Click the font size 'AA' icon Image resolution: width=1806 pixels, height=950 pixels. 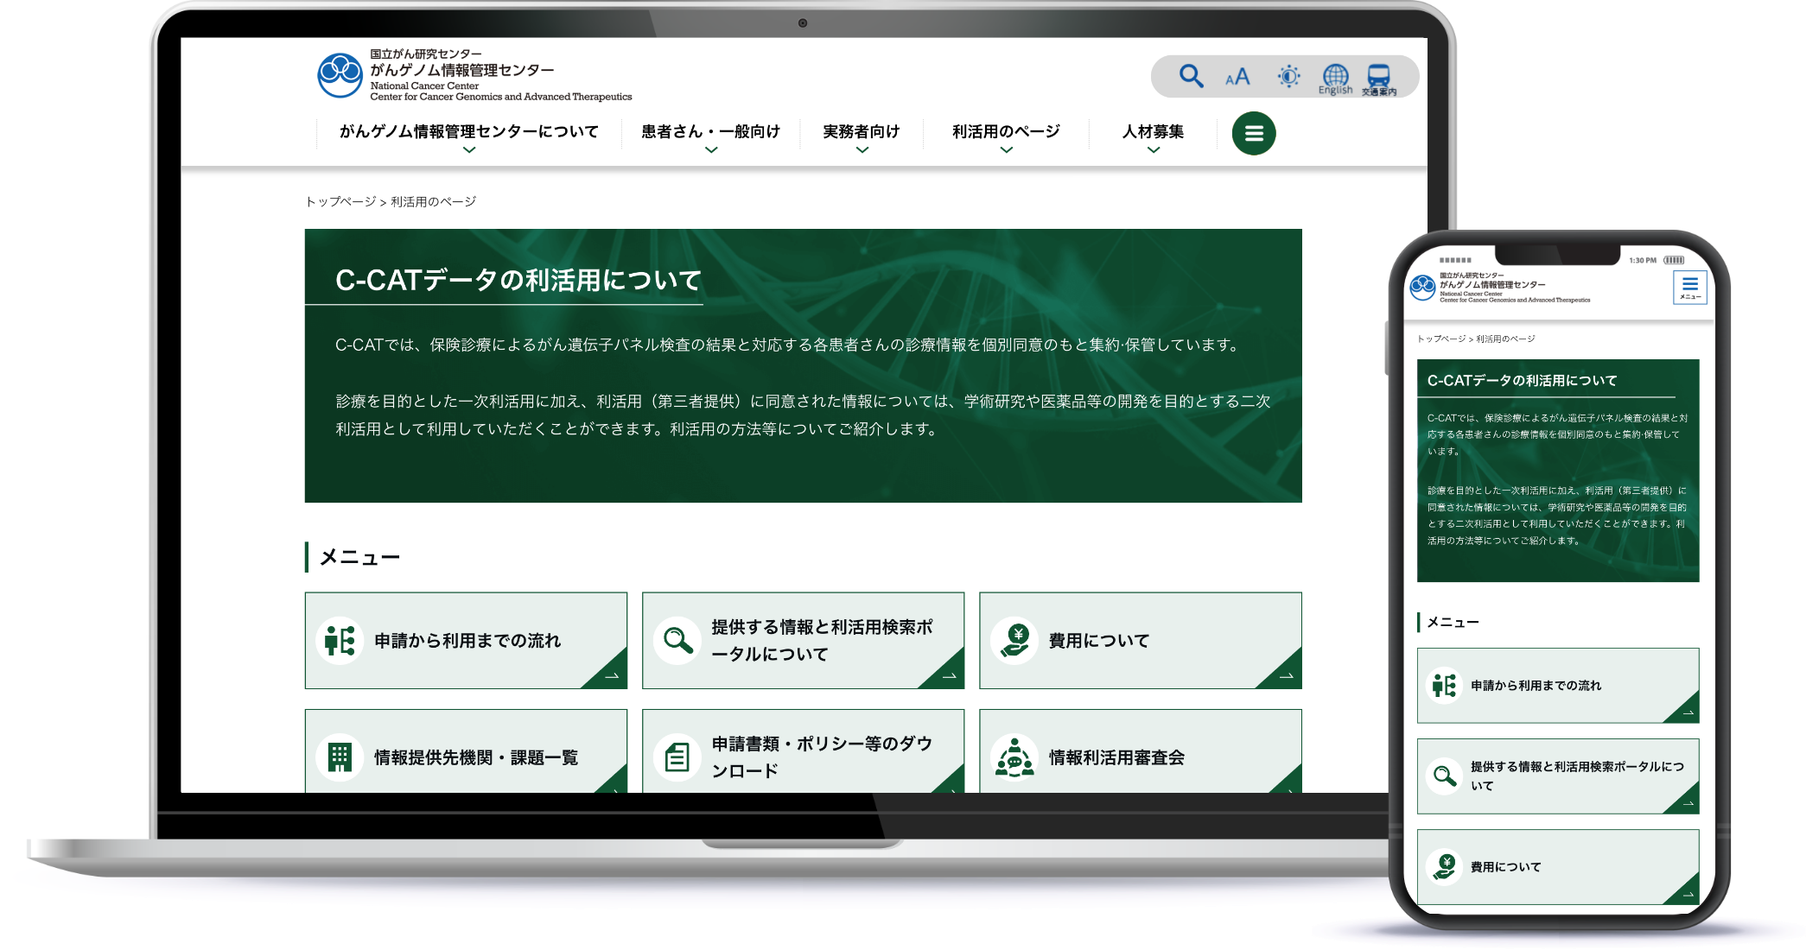coord(1237,77)
